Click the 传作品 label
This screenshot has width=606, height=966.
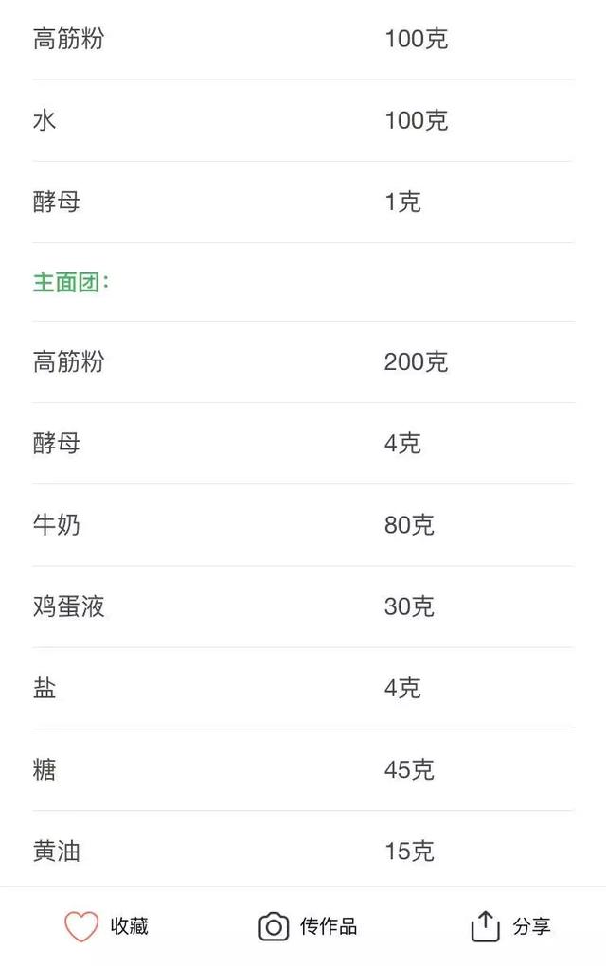[x=329, y=926]
